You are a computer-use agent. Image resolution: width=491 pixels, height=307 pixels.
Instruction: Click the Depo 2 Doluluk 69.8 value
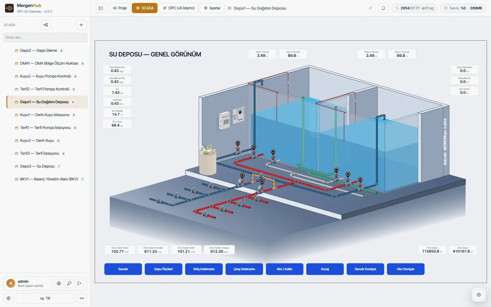tap(402, 54)
